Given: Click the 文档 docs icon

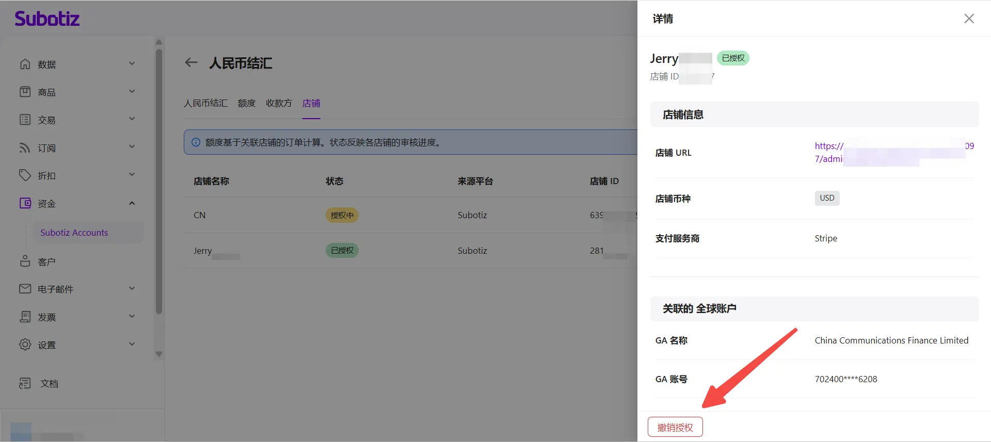Looking at the screenshot, I should point(25,383).
